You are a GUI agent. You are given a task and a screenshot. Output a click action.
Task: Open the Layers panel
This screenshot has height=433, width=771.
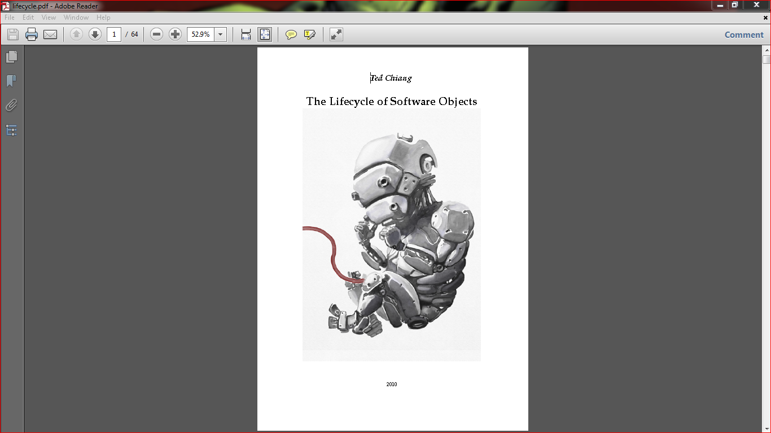point(12,130)
